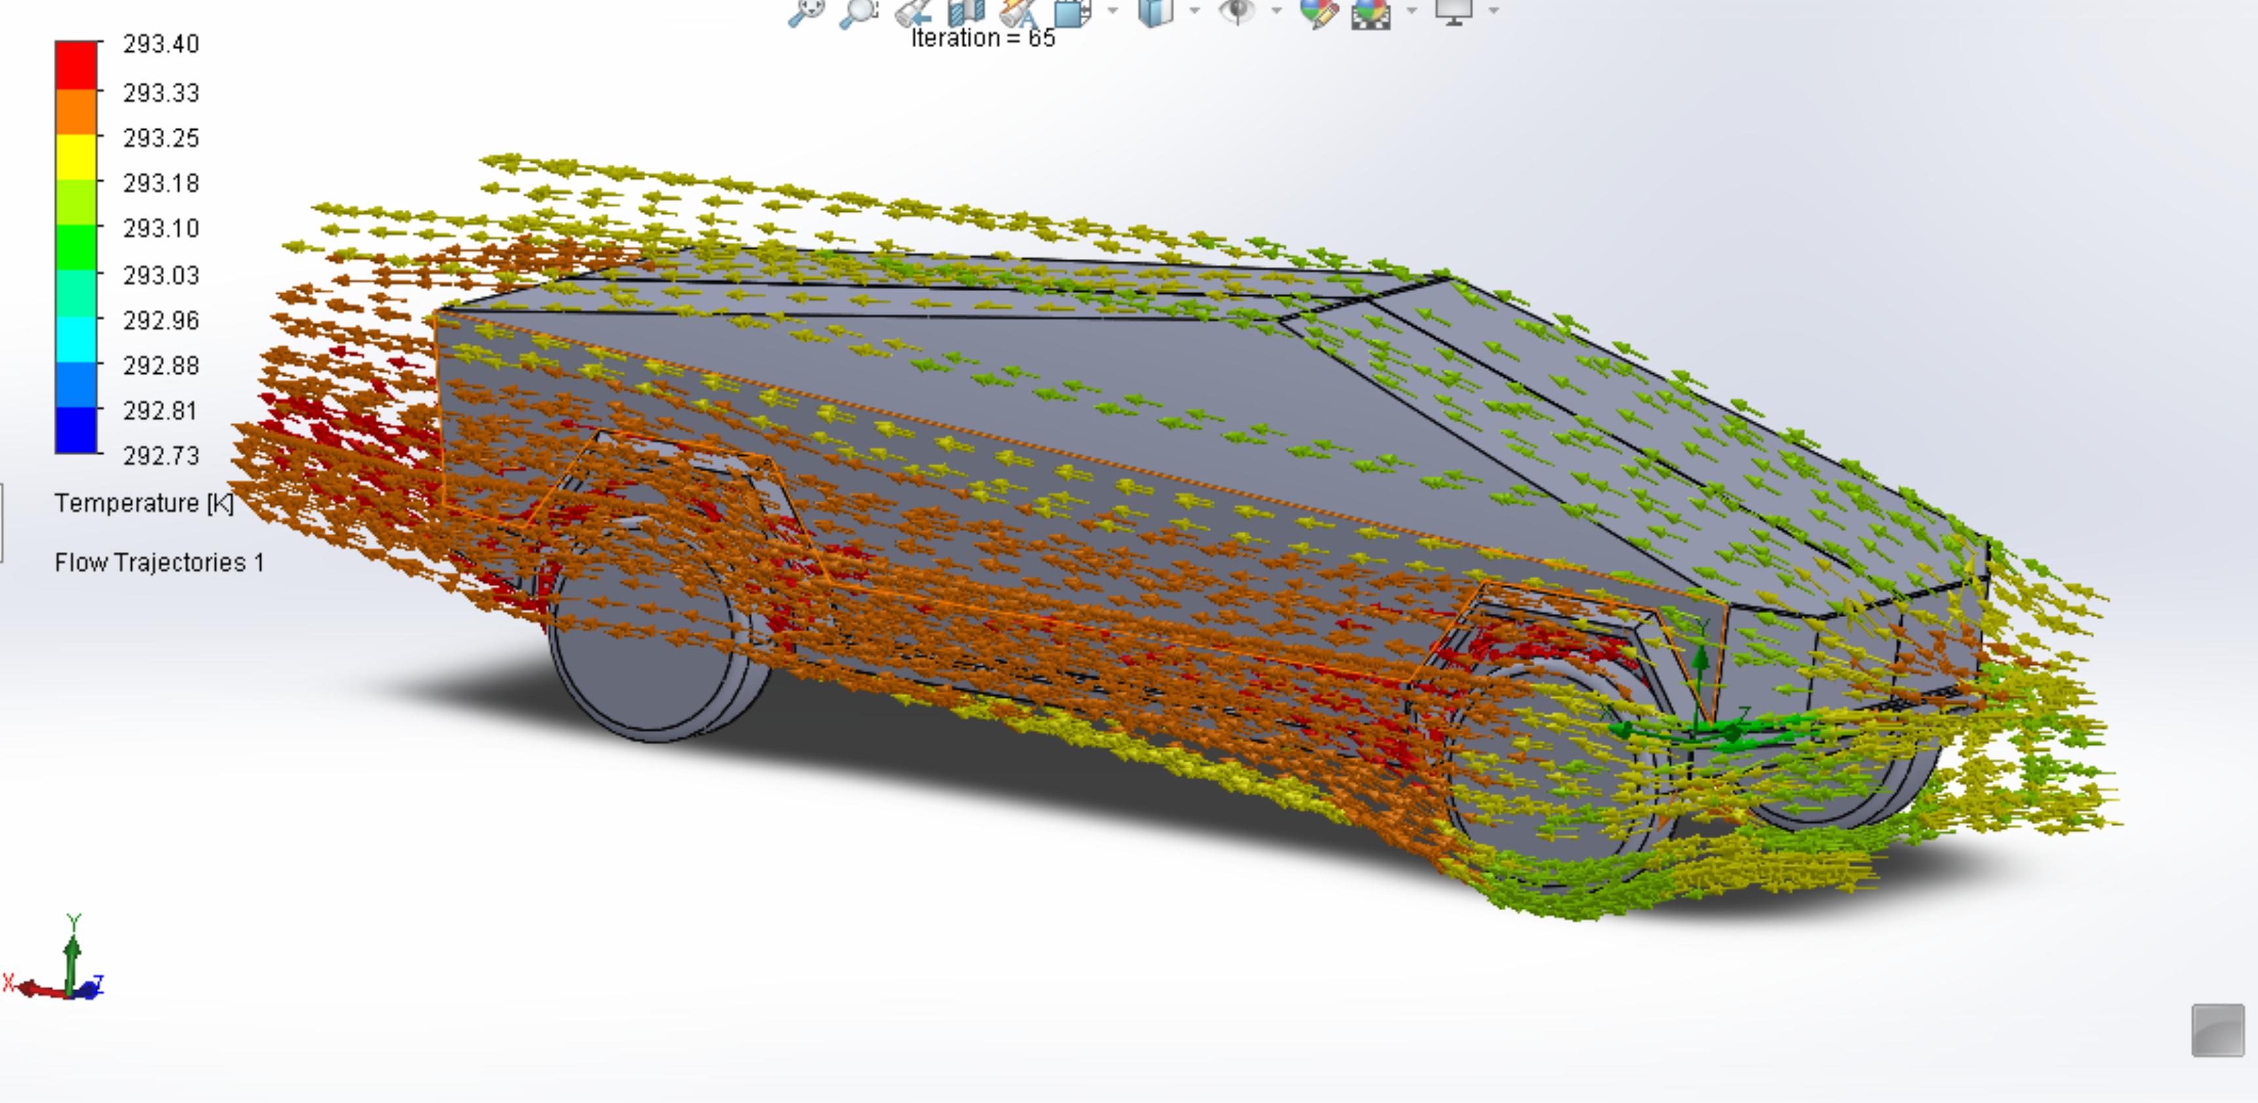Click legend value 293.18

point(161,183)
